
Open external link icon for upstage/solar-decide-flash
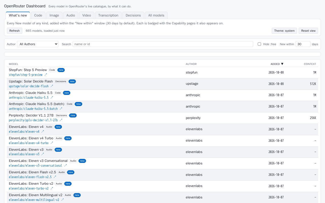click(x=52, y=86)
